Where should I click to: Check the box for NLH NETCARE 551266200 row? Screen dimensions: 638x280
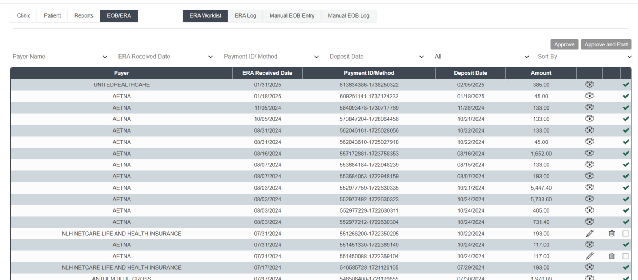point(625,234)
